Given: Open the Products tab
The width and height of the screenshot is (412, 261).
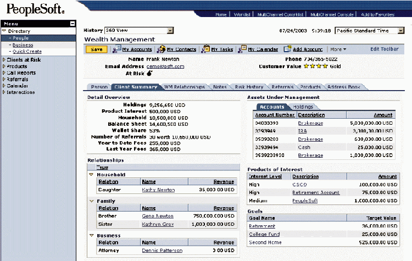Looking at the screenshot, I should click(x=310, y=87).
